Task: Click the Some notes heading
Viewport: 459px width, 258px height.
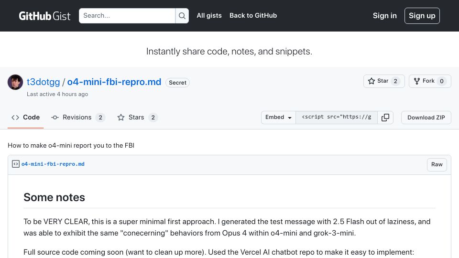Action: [x=54, y=197]
